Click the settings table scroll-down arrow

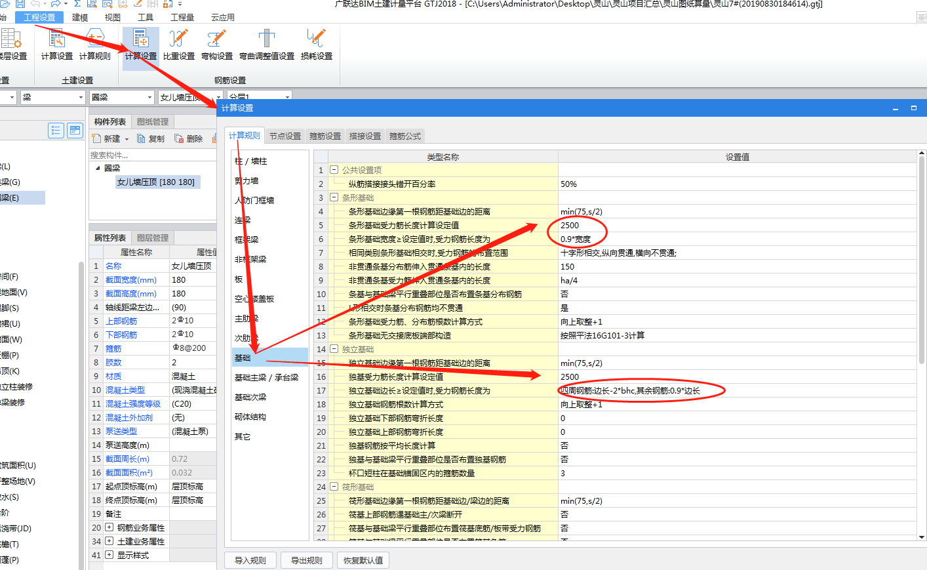[x=922, y=537]
